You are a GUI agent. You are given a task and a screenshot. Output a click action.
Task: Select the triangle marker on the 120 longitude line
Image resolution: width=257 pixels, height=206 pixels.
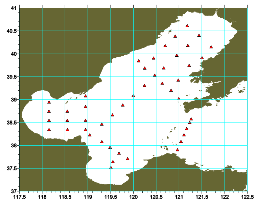[133, 96]
